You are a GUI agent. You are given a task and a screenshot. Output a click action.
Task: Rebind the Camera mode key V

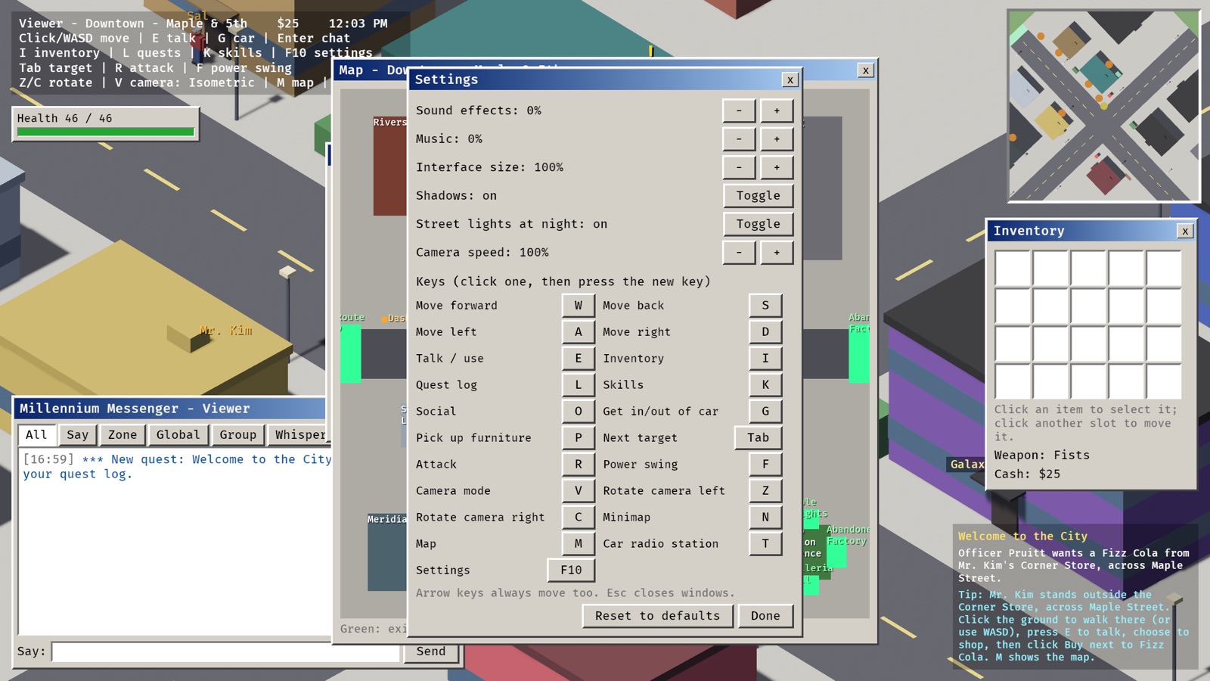tap(579, 491)
